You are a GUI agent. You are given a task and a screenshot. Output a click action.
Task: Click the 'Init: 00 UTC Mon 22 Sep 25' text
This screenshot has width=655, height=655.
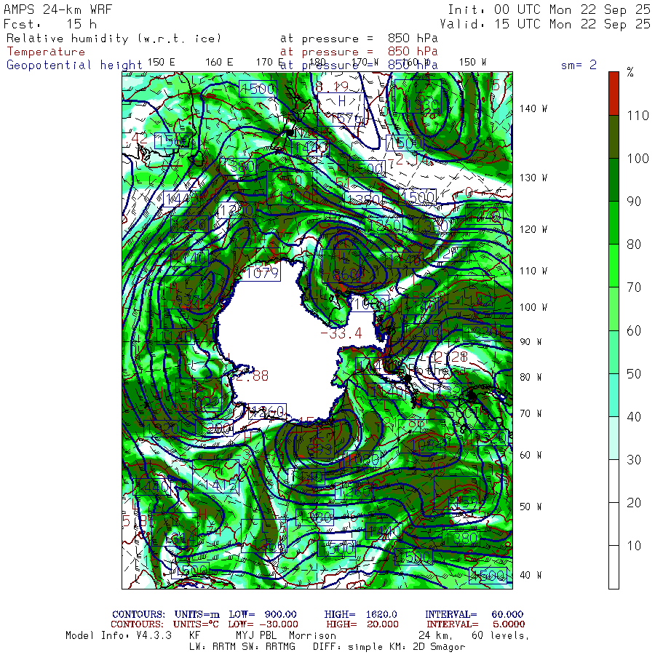tap(549, 9)
